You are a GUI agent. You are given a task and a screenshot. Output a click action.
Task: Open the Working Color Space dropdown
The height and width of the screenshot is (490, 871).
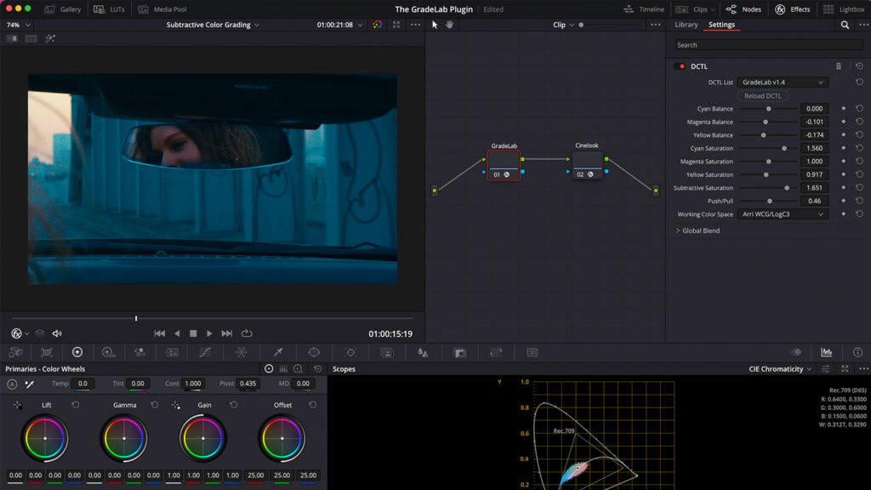(x=783, y=214)
